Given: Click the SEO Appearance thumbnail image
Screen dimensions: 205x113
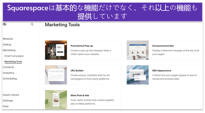Looking at the screenshot, I should point(137,75).
